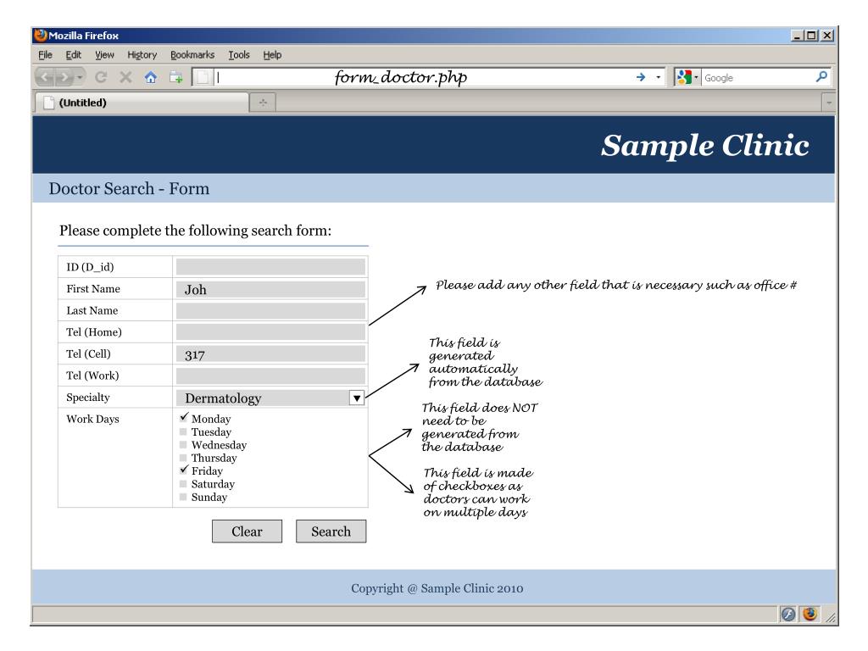
Task: Close the Firefox window
Action: coord(827,36)
